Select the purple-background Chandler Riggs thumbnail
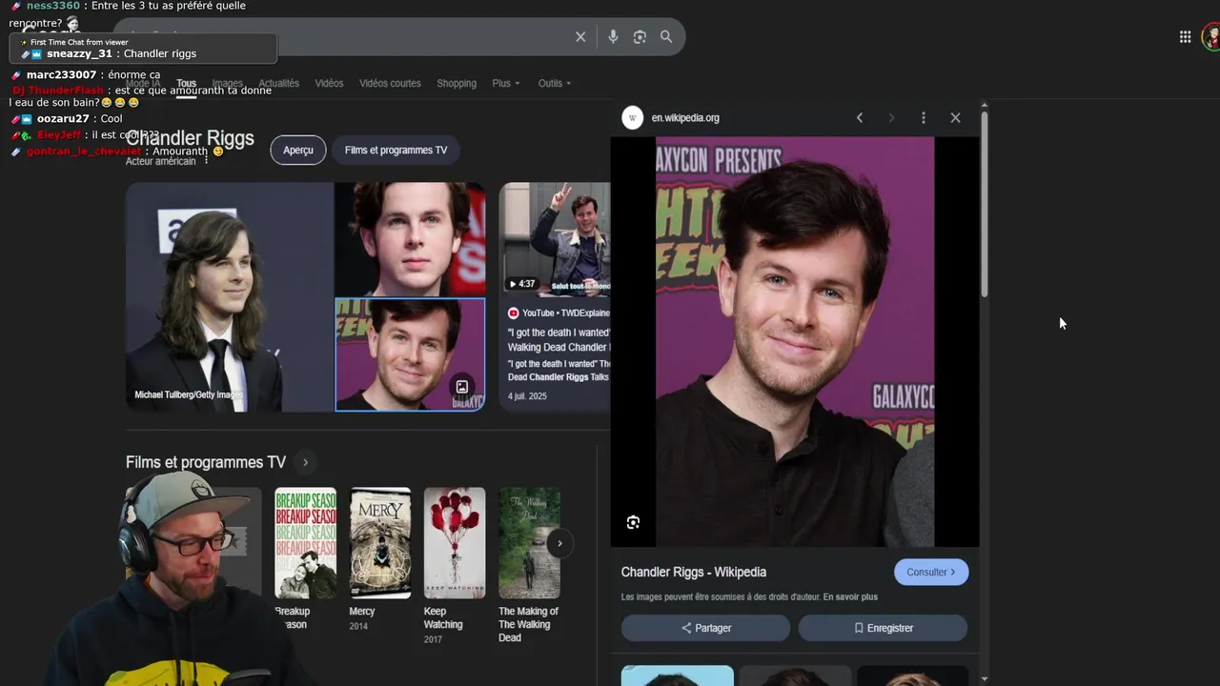 tap(410, 354)
